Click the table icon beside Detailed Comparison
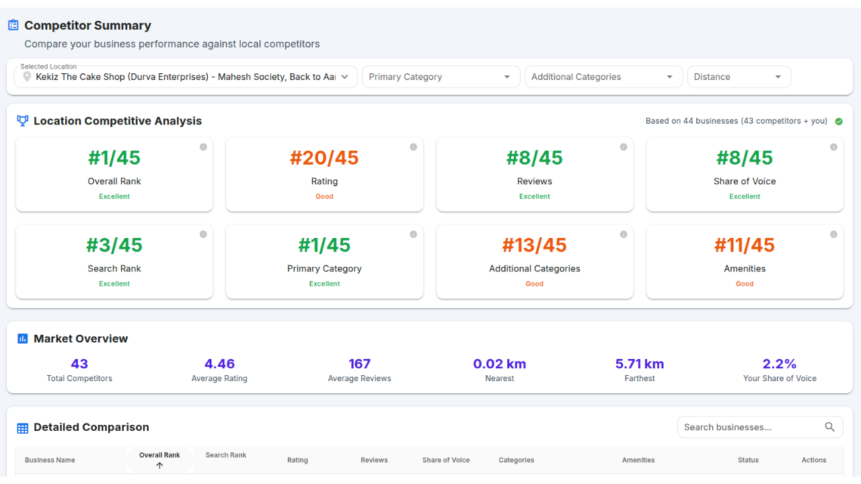Screen dimensions: 861x484 pos(22,428)
